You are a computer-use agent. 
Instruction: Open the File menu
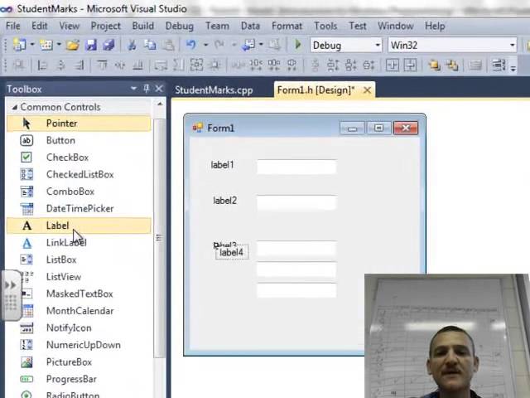[x=13, y=26]
